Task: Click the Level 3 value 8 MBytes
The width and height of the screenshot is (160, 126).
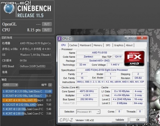Action: pos(122,103)
